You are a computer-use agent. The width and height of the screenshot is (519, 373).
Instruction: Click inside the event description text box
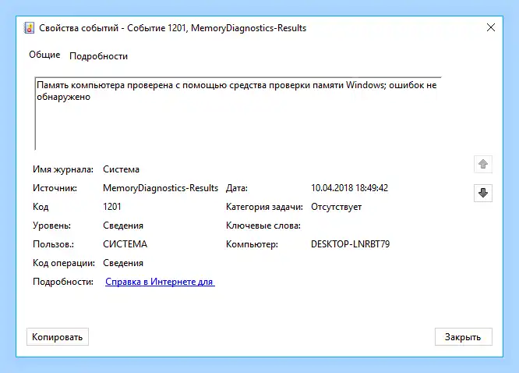tap(238, 113)
